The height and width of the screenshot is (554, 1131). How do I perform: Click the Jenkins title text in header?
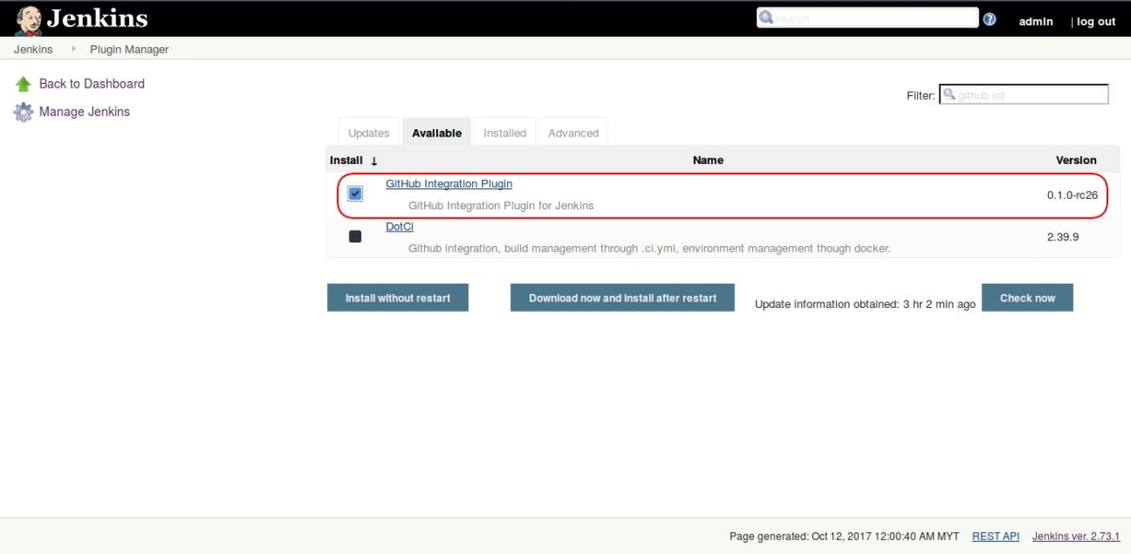[97, 18]
